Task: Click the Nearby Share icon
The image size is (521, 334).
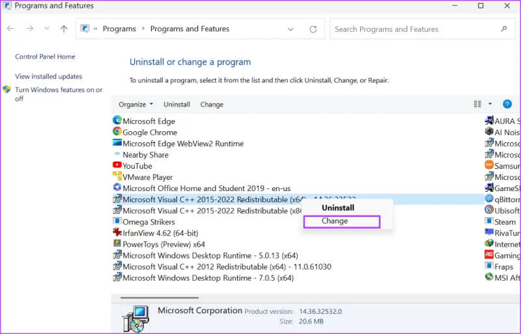Action: [x=117, y=154]
